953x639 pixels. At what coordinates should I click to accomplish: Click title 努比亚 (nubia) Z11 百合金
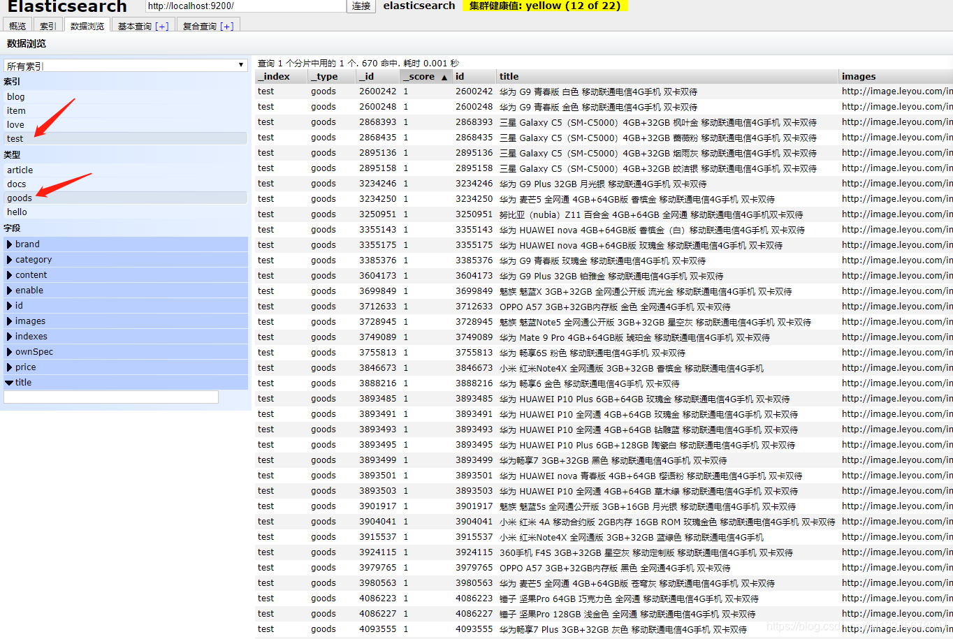[651, 214]
